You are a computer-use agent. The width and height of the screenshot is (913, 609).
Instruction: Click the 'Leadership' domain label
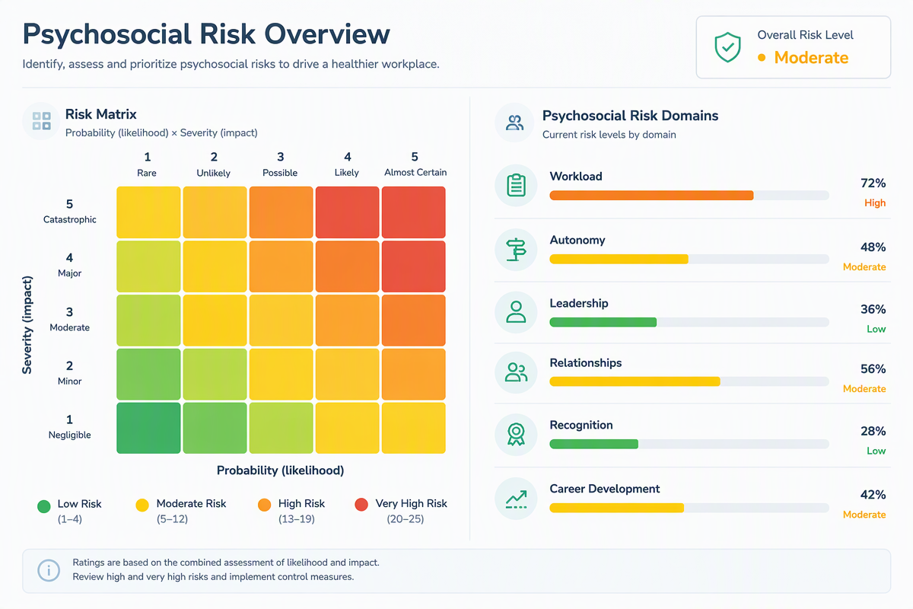click(579, 304)
